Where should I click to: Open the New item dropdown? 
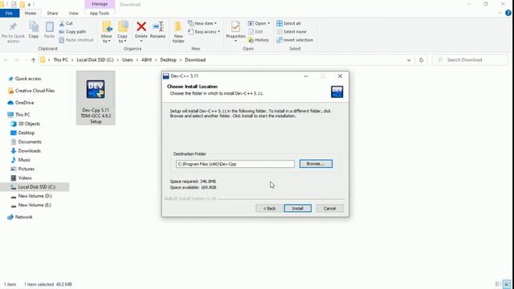[202, 23]
